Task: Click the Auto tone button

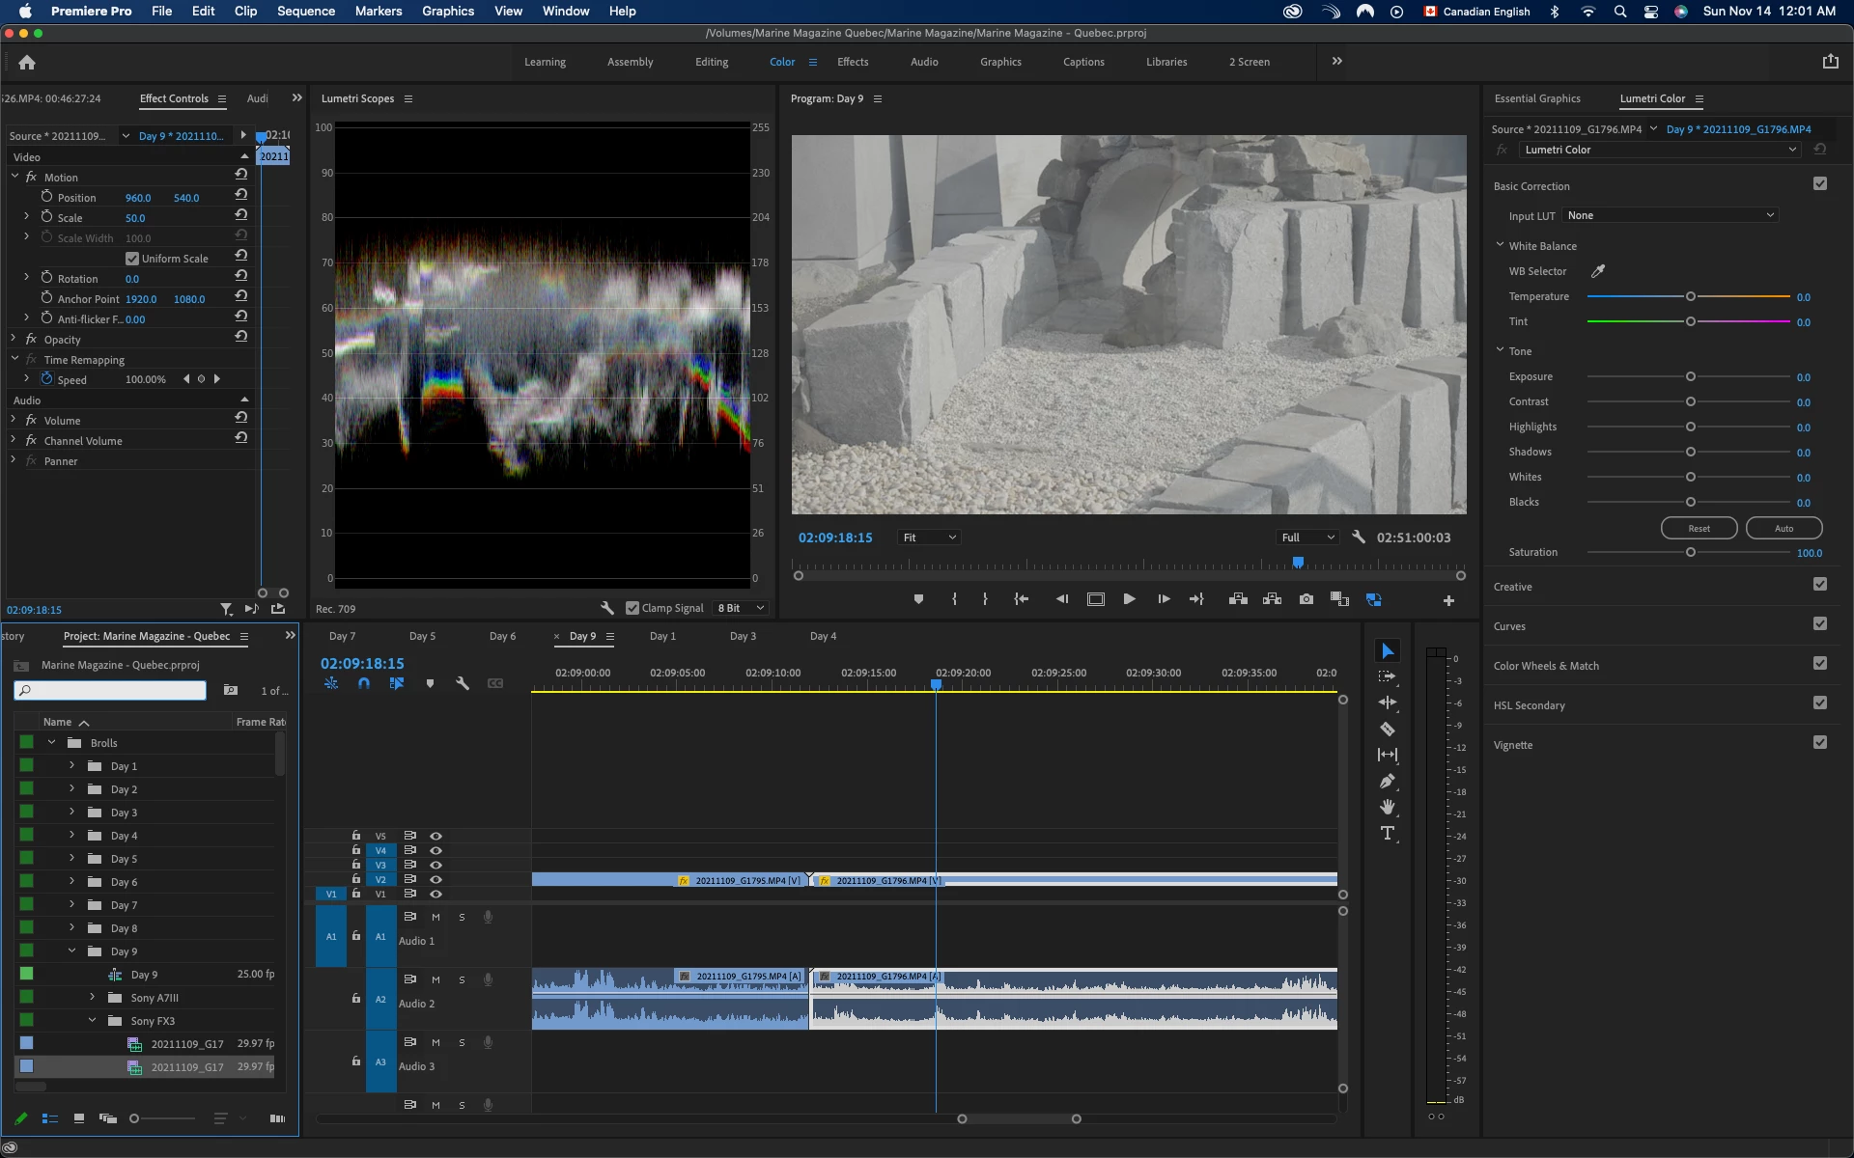Action: pos(1784,528)
